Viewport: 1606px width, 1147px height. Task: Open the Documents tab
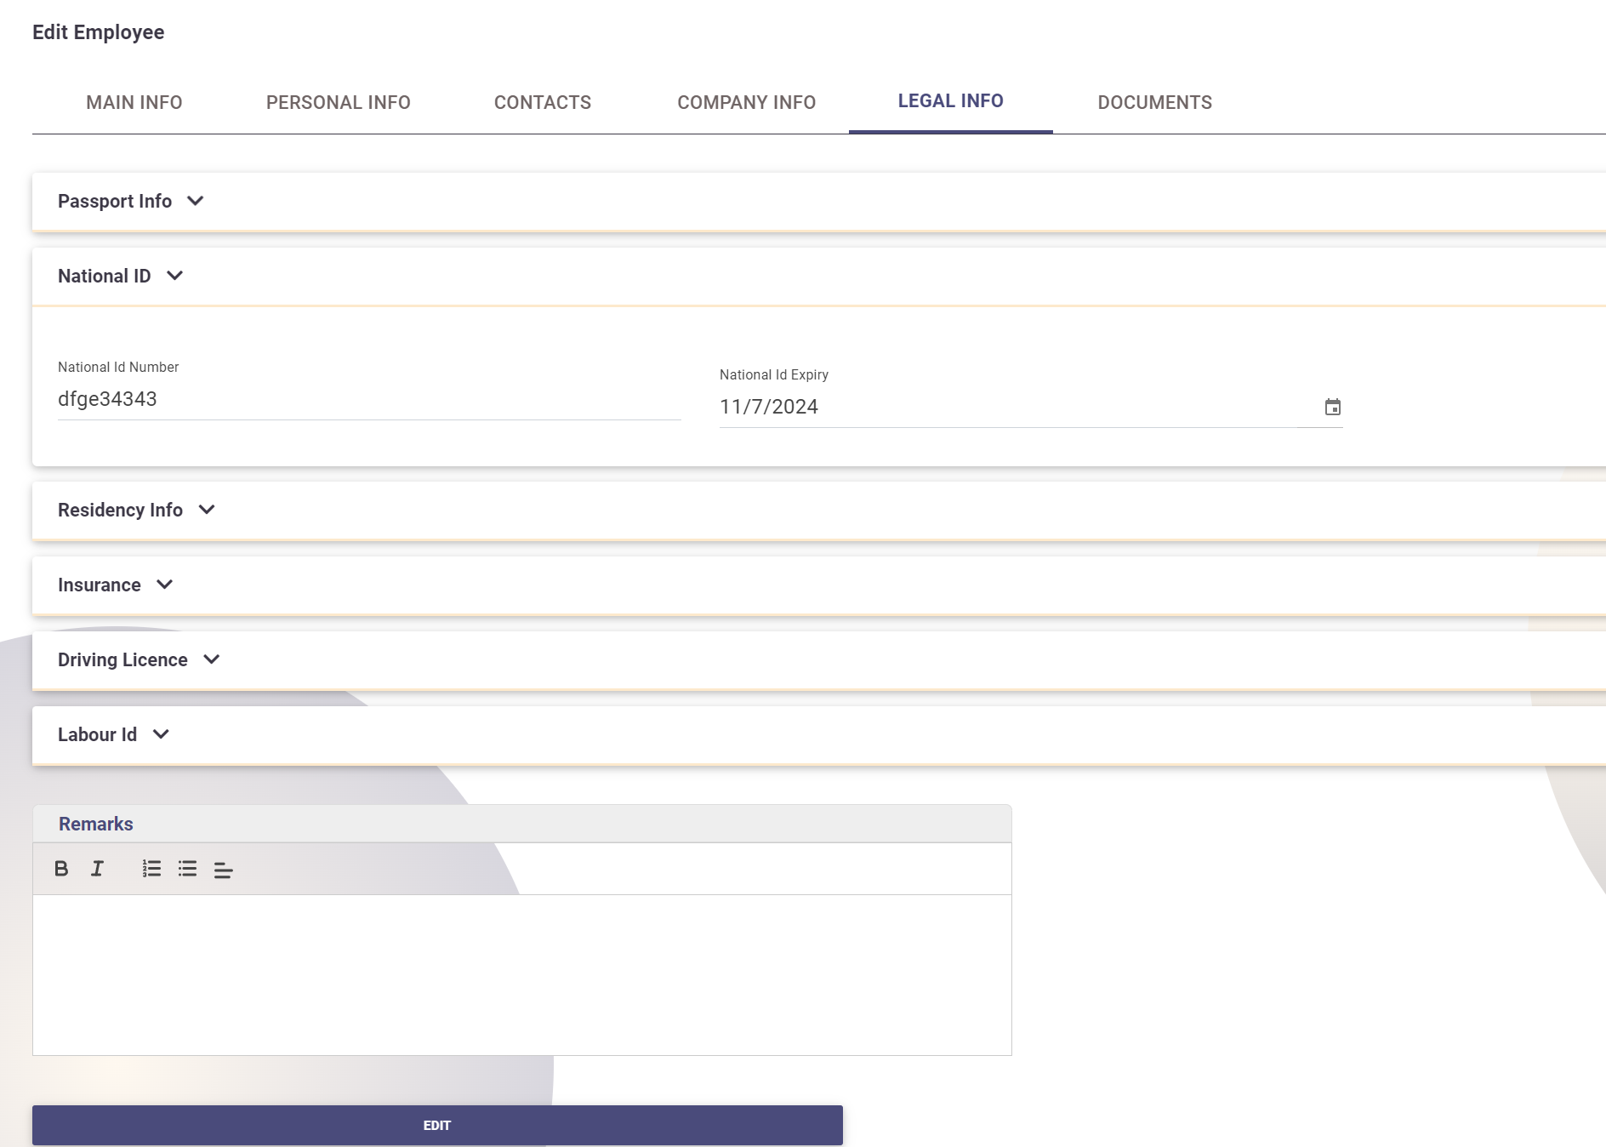click(1155, 103)
